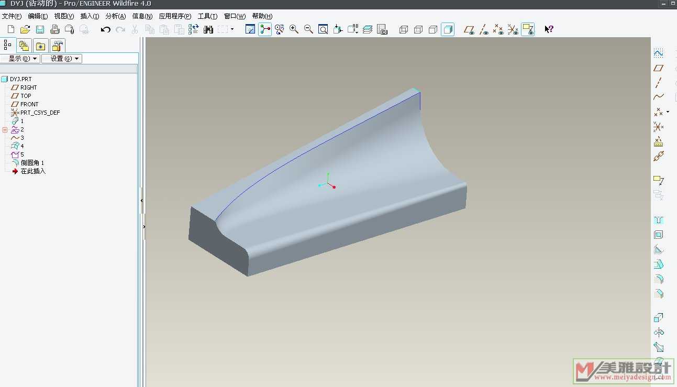Open the Layers icon in the toolbar
The image size is (677, 387).
pyautogui.click(x=368, y=29)
